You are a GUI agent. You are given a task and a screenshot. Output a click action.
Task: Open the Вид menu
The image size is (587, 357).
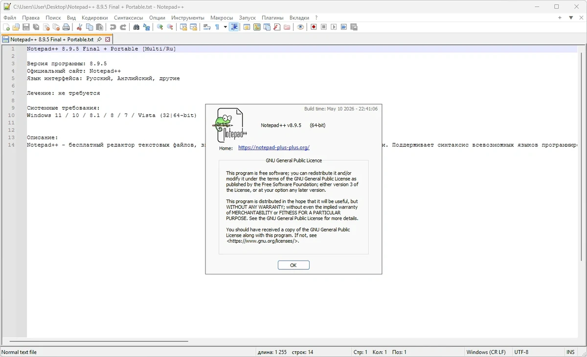tap(71, 18)
